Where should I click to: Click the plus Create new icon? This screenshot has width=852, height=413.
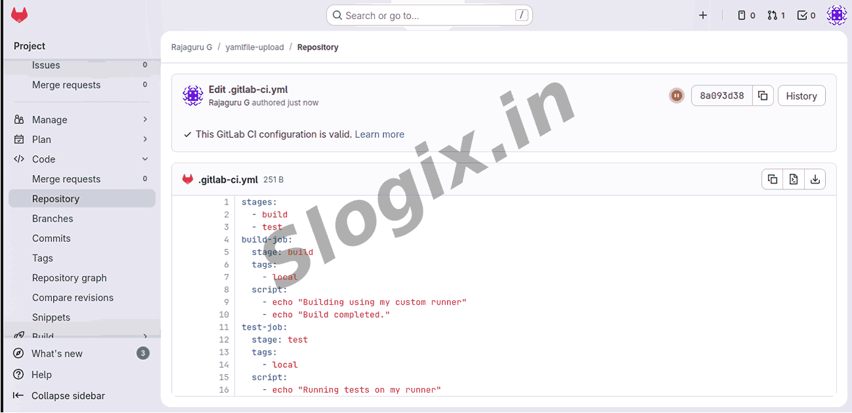(703, 15)
